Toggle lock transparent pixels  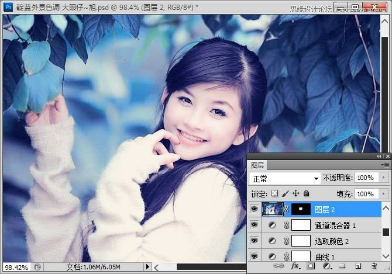click(x=275, y=193)
